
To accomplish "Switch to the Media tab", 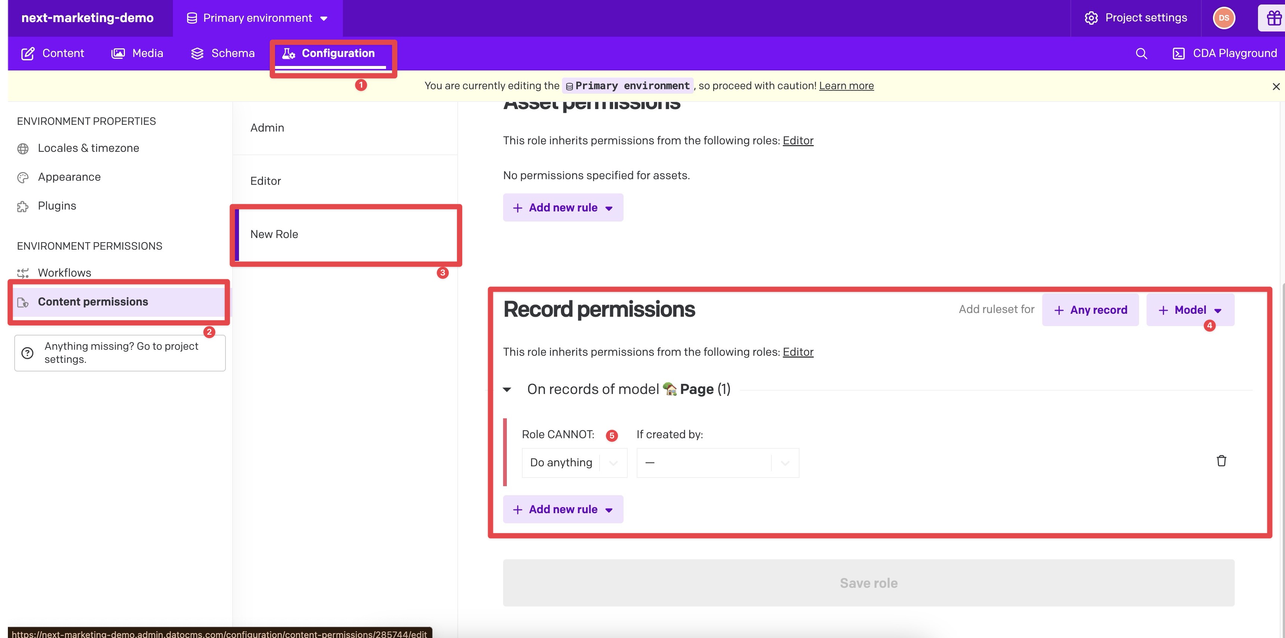I will tap(137, 53).
